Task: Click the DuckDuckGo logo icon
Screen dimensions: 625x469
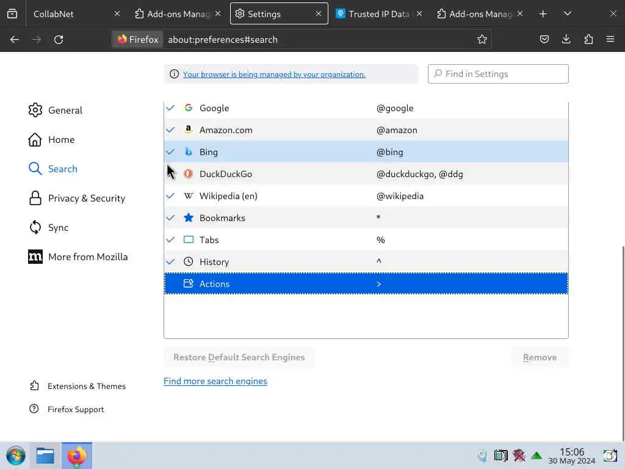Action: (189, 174)
